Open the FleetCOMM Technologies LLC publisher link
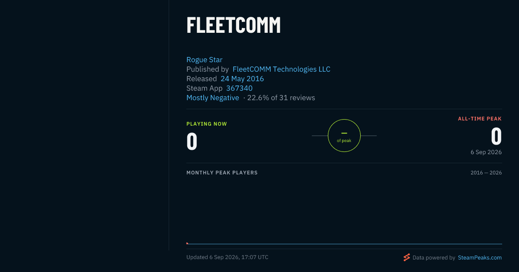Screen dimensions: 519x272 point(282,69)
